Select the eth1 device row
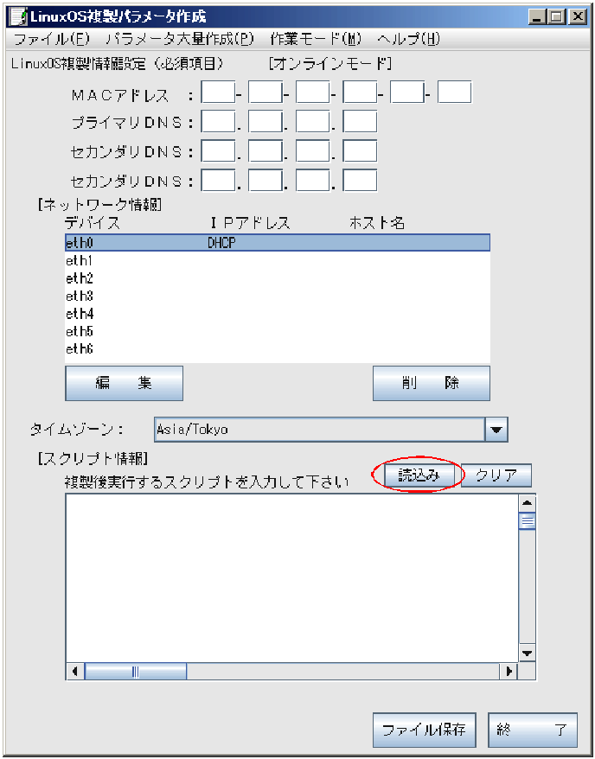The width and height of the screenshot is (595, 759). tap(278, 261)
